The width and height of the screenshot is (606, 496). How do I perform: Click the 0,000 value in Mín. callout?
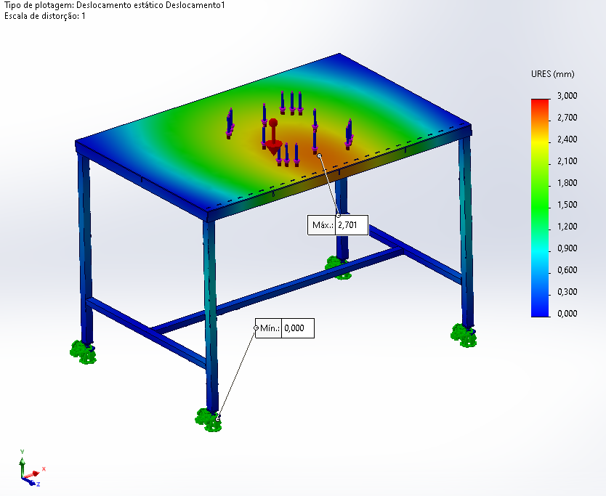294,328
